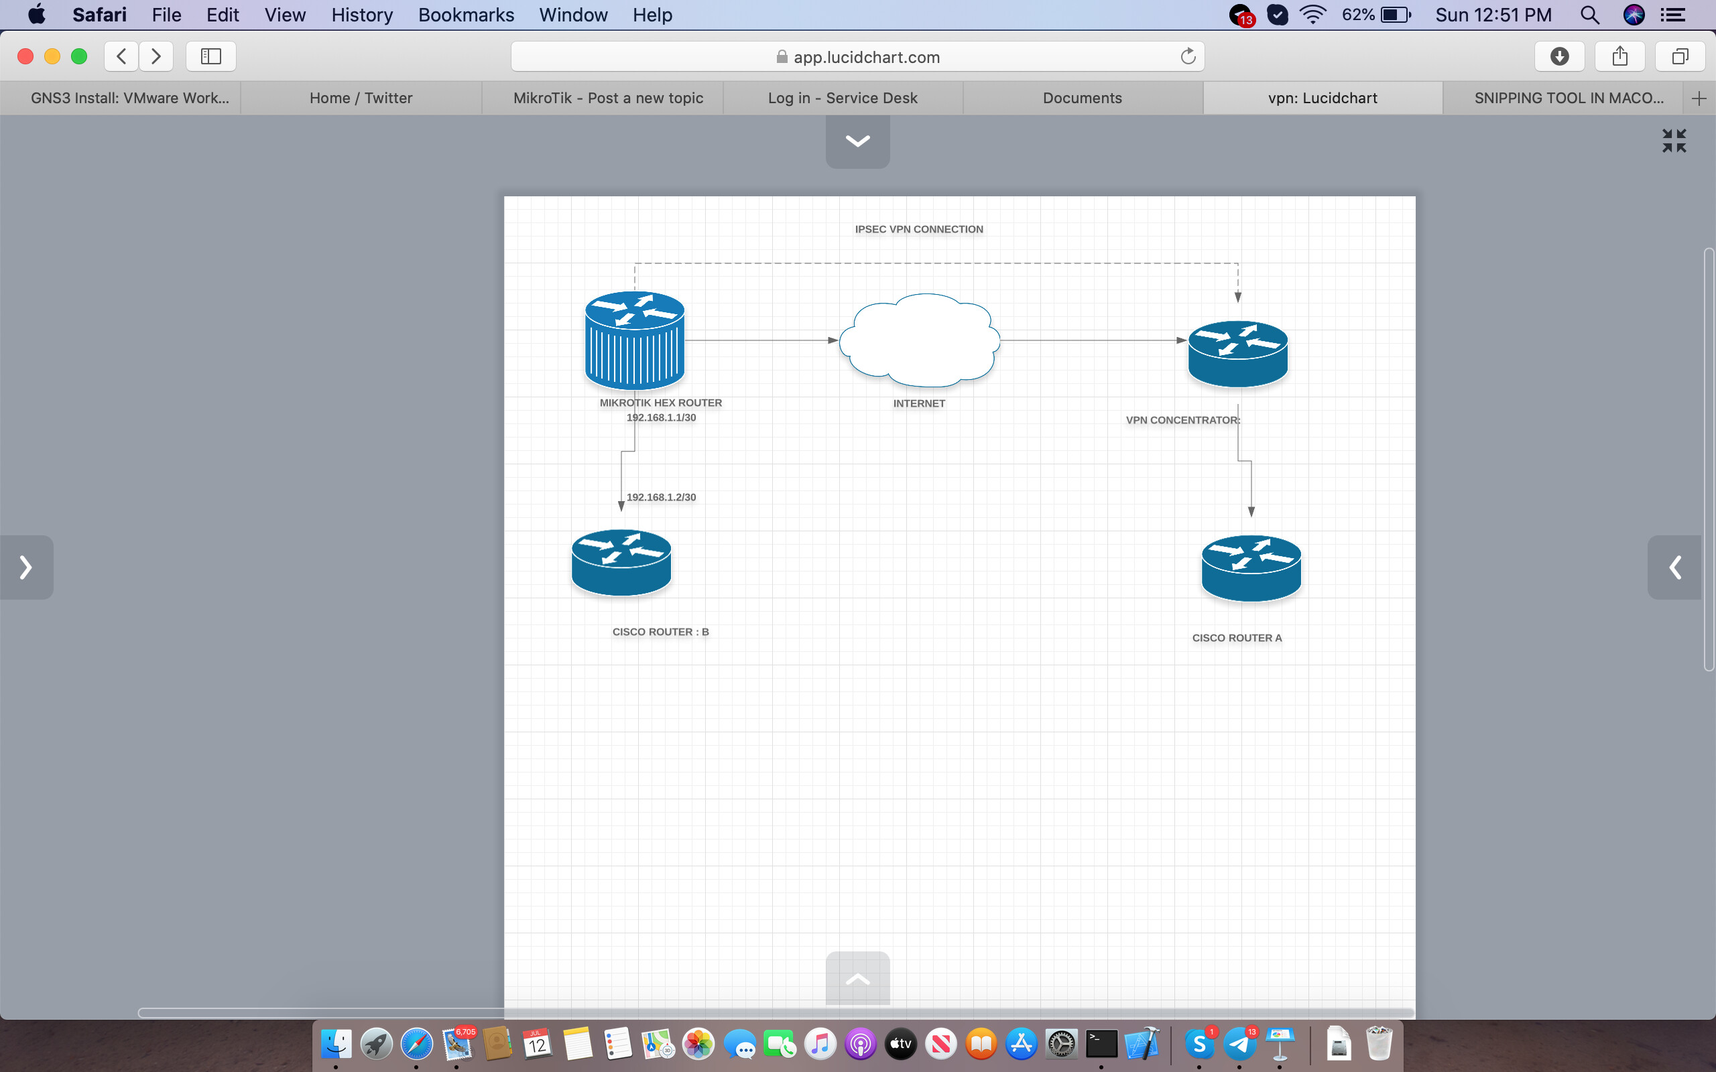Expand the top slide panel chevron
This screenshot has width=1716, height=1072.
point(857,141)
